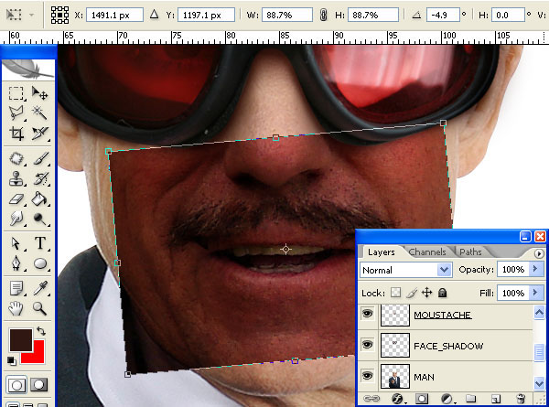The width and height of the screenshot is (549, 407).
Task: Delete layer with trash icon
Action: tap(521, 399)
